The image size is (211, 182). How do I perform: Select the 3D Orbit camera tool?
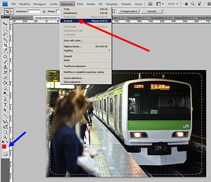pos(5,127)
